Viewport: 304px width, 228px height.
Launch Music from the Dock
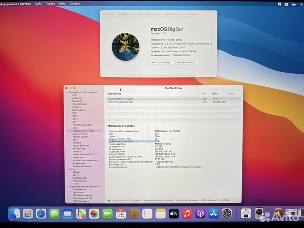(187, 214)
